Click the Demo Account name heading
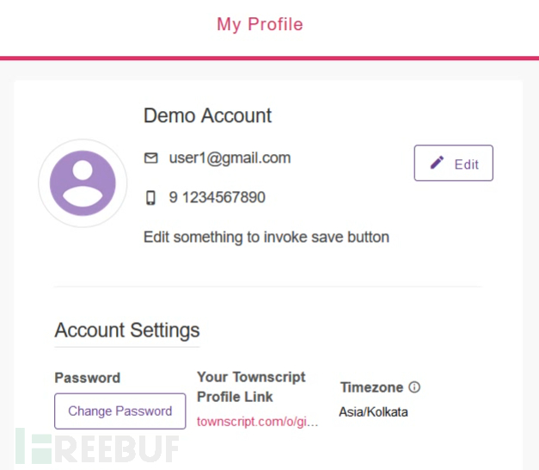This screenshot has height=470, width=539. click(x=207, y=115)
